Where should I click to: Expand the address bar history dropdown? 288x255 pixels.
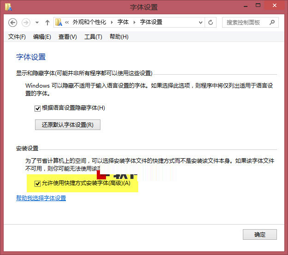point(200,22)
